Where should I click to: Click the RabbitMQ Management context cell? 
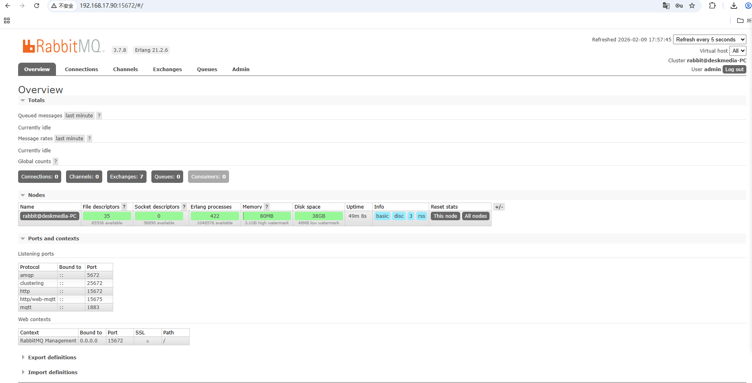click(x=48, y=341)
